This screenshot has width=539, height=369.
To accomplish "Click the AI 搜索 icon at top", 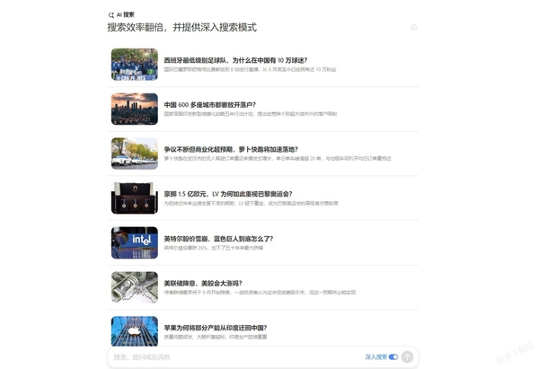I will (x=111, y=14).
